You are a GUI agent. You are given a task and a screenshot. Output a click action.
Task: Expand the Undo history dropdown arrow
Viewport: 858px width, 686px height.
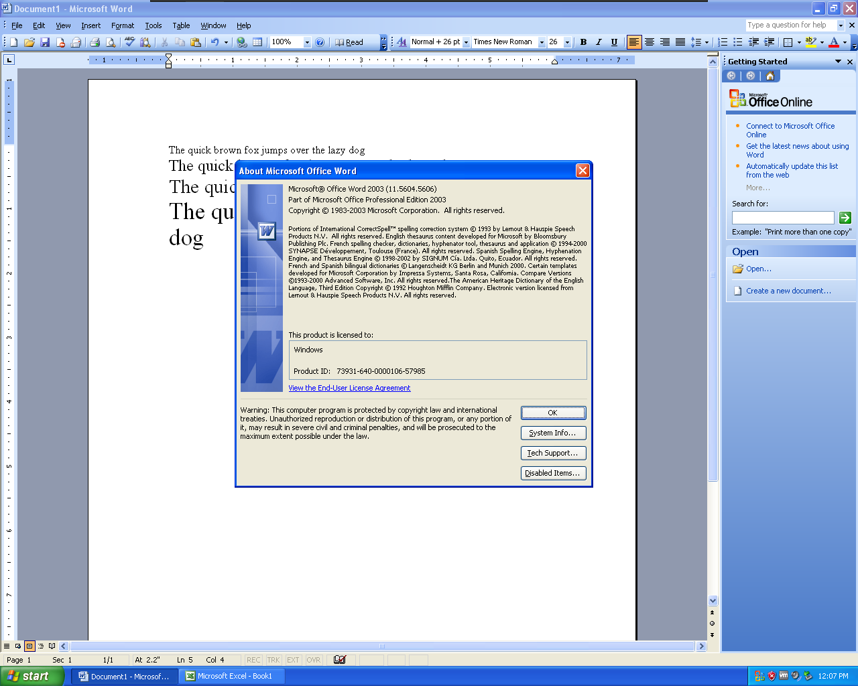tap(225, 42)
